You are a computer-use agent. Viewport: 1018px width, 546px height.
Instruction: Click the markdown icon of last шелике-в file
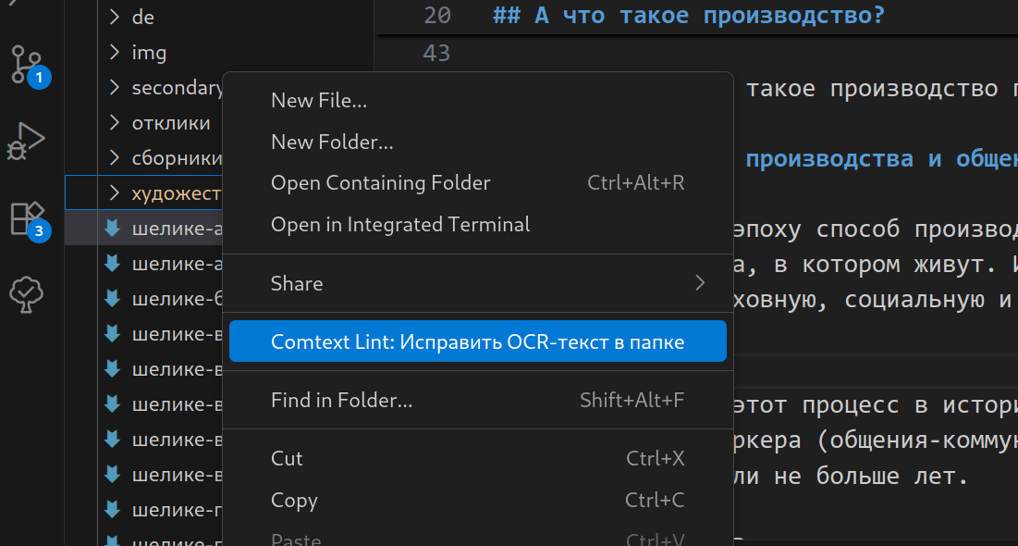[x=114, y=475]
